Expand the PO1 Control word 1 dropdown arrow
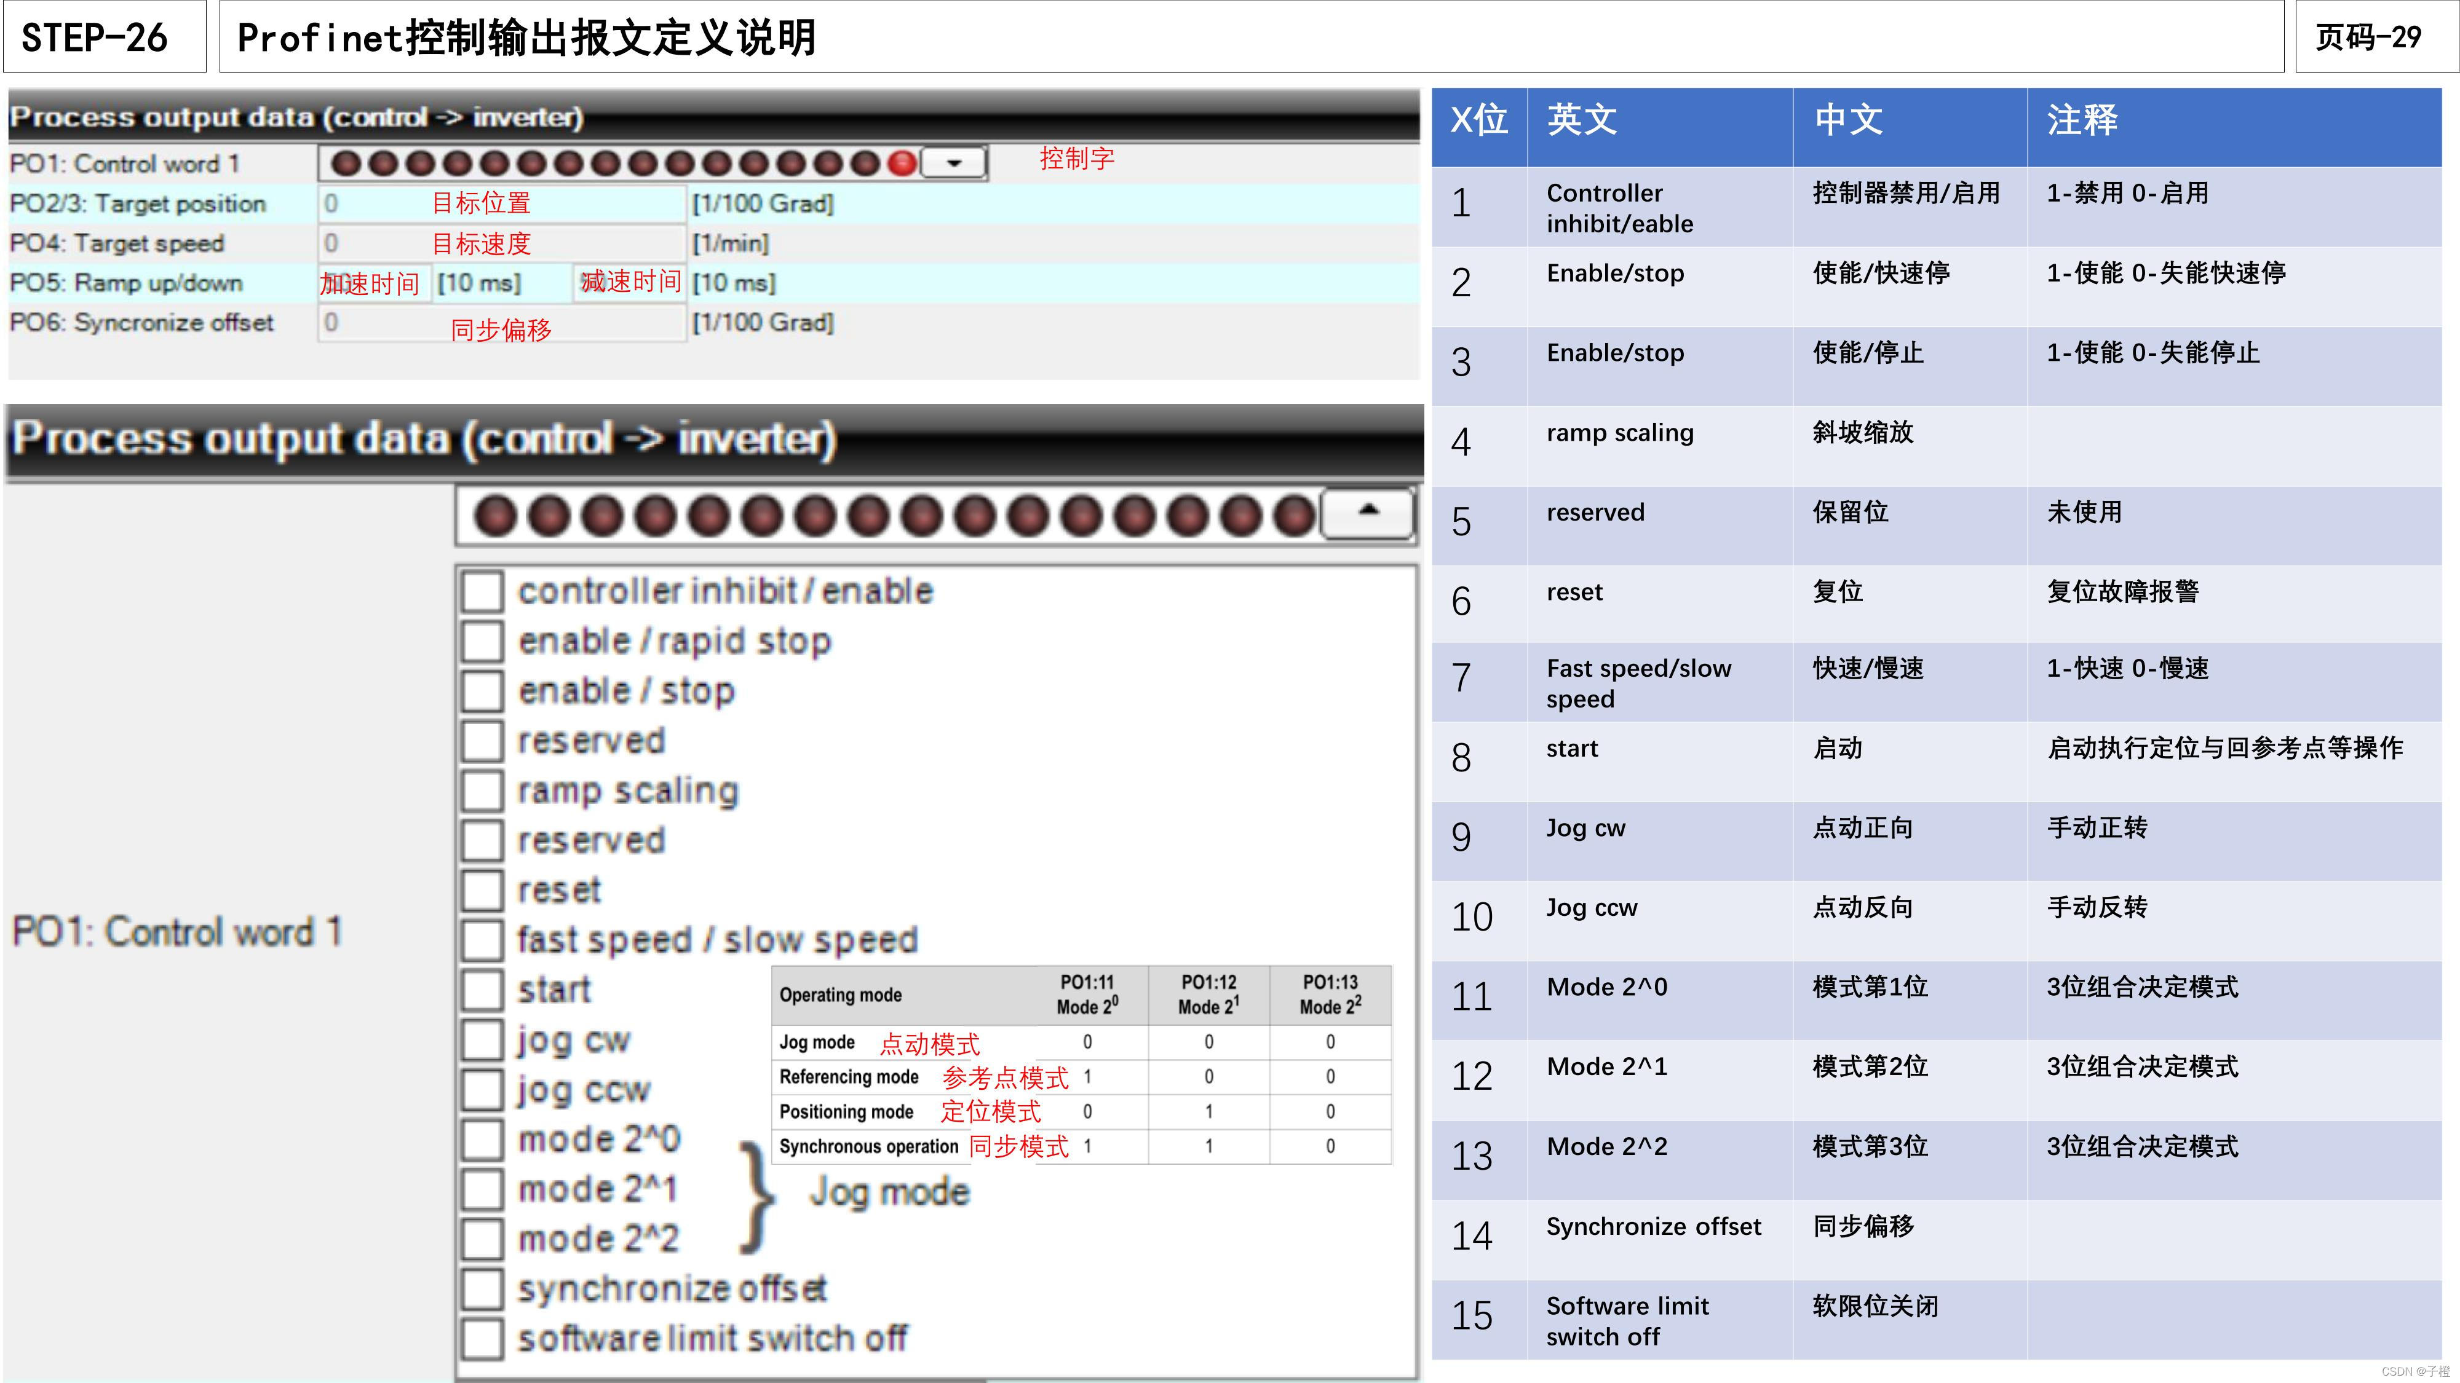Screen dimensions: 2460x1383 (x=954, y=164)
